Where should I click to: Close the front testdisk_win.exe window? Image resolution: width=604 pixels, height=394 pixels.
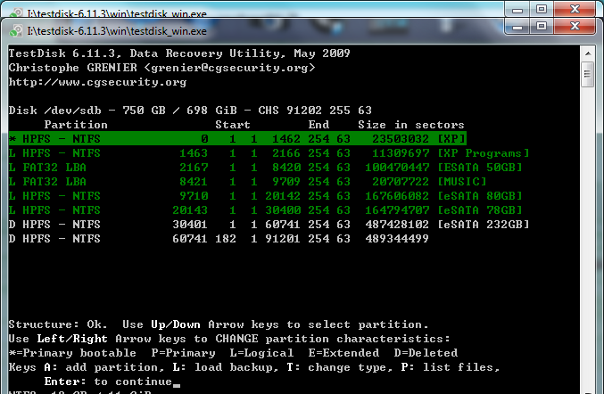[575, 26]
